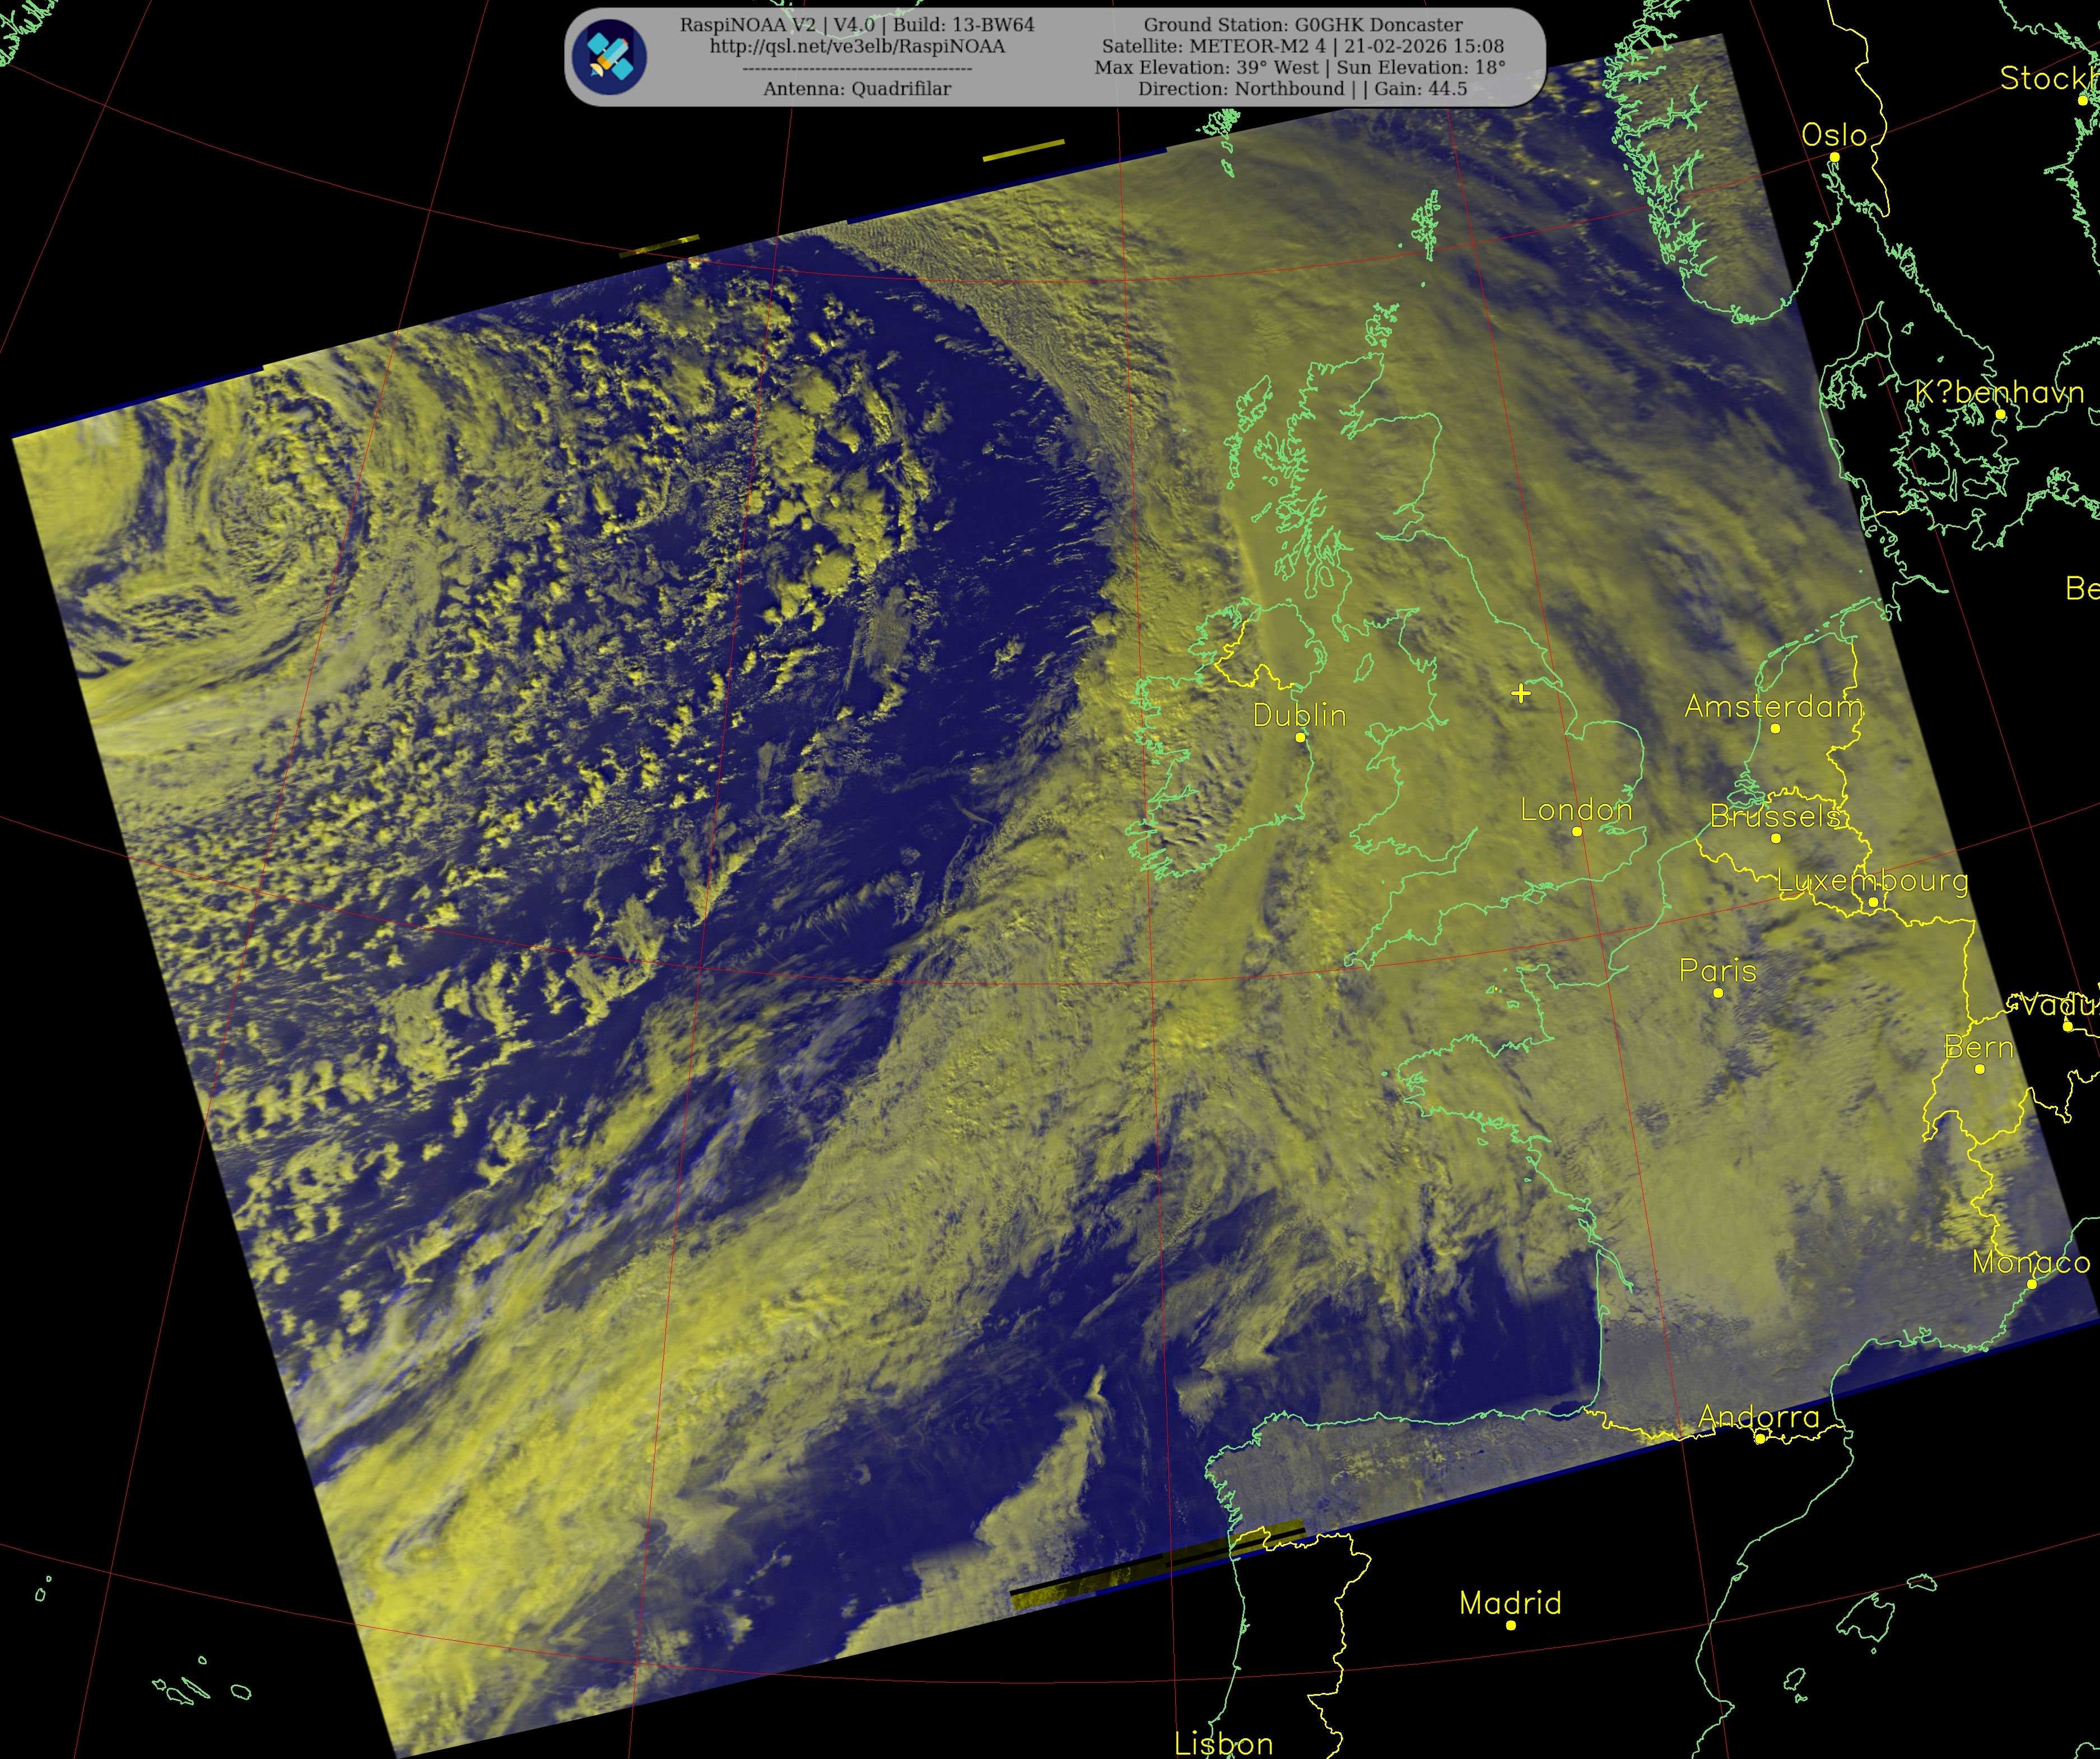The image size is (2100, 1759).
Task: Select the Brussels map label
Action: [1775, 816]
